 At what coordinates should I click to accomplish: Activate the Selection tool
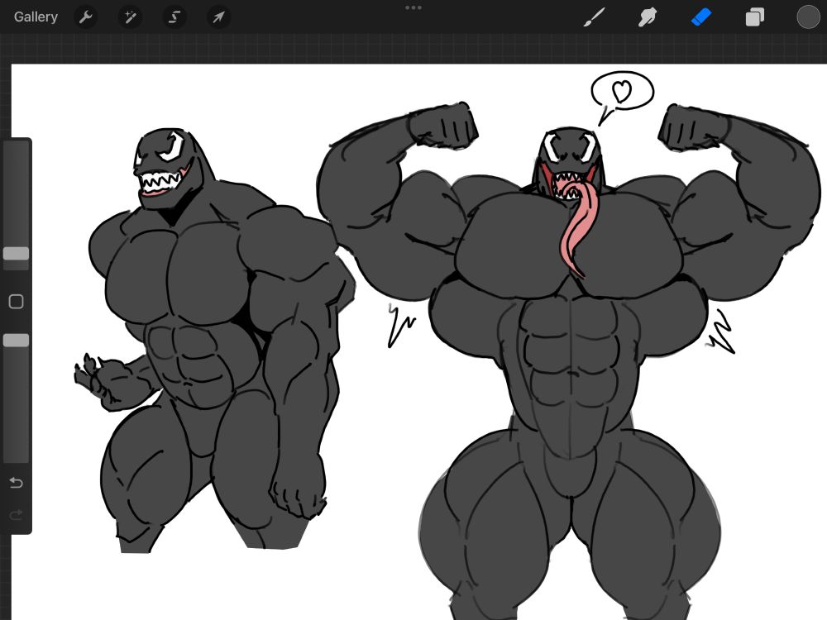174,17
